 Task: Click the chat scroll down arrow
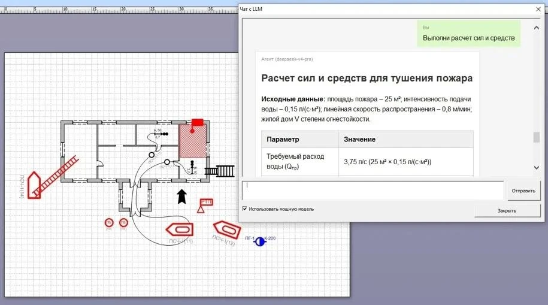tap(537, 168)
